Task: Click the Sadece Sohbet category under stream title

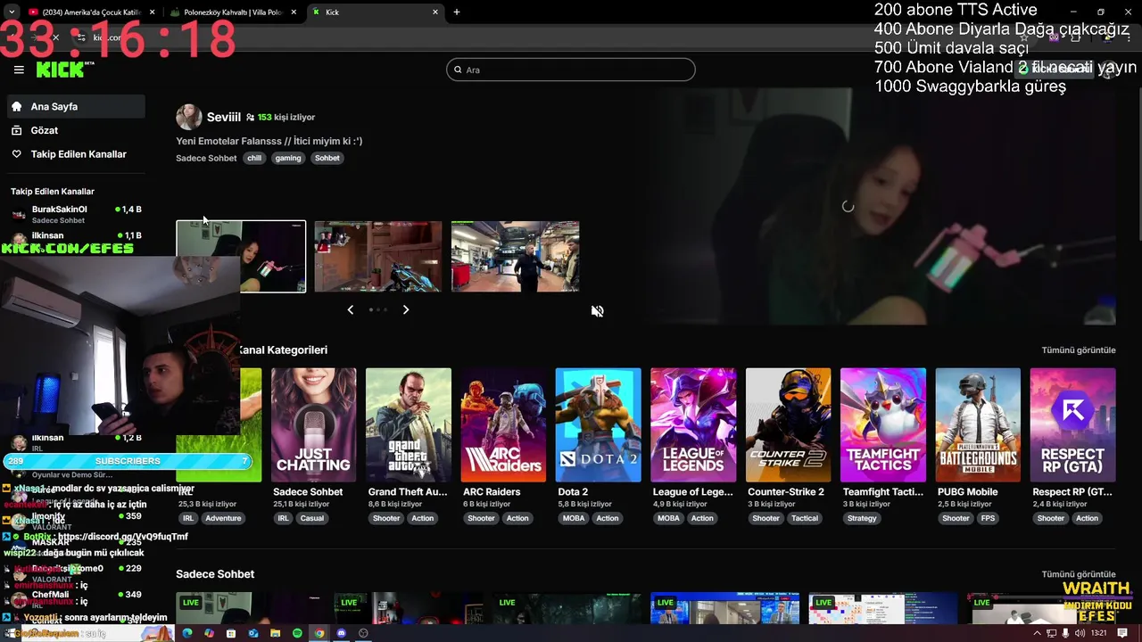Action: (206, 158)
